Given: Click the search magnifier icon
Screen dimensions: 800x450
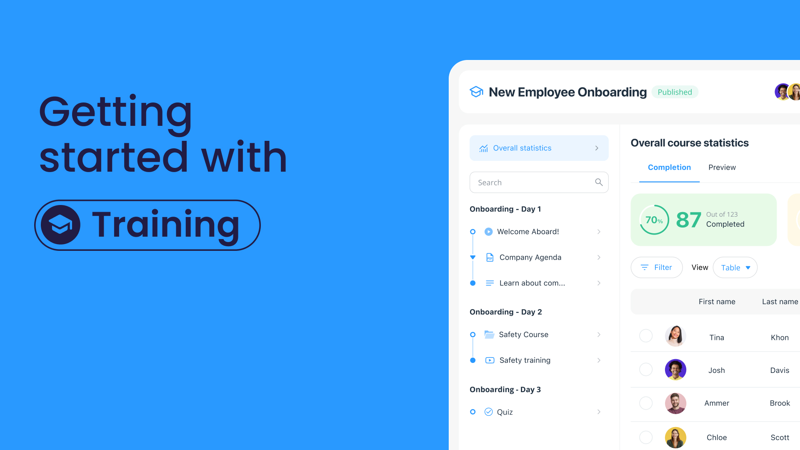Looking at the screenshot, I should [x=599, y=182].
